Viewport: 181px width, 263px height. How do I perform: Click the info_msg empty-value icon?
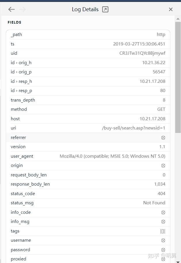coord(163,222)
